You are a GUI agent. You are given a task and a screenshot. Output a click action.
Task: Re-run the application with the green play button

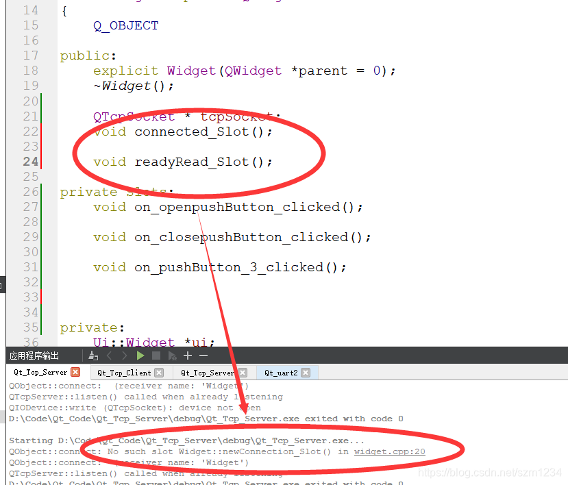click(140, 356)
